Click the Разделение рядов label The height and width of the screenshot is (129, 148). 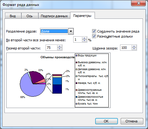(21, 31)
